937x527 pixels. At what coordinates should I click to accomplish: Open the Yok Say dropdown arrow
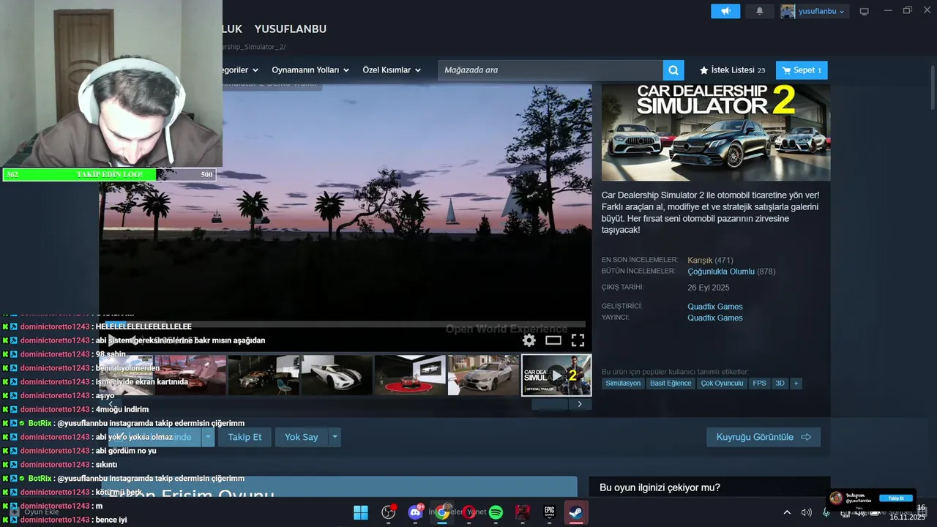point(335,437)
